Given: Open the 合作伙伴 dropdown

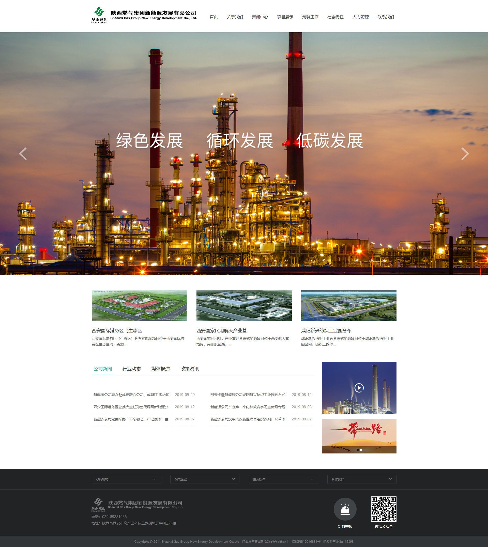Looking at the screenshot, I should click(x=362, y=479).
